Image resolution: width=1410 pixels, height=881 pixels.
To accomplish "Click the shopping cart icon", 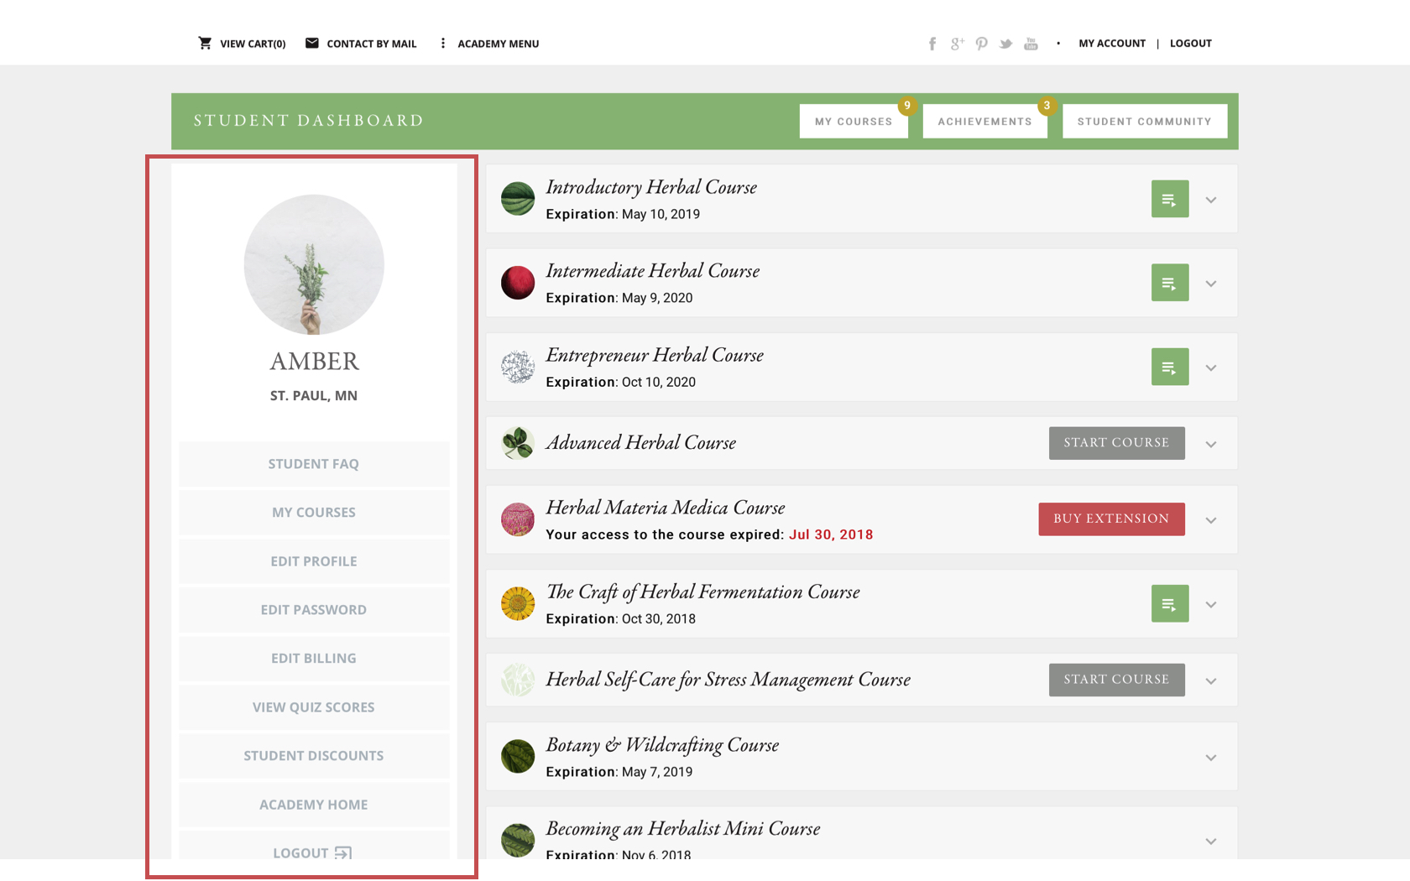I will [205, 43].
